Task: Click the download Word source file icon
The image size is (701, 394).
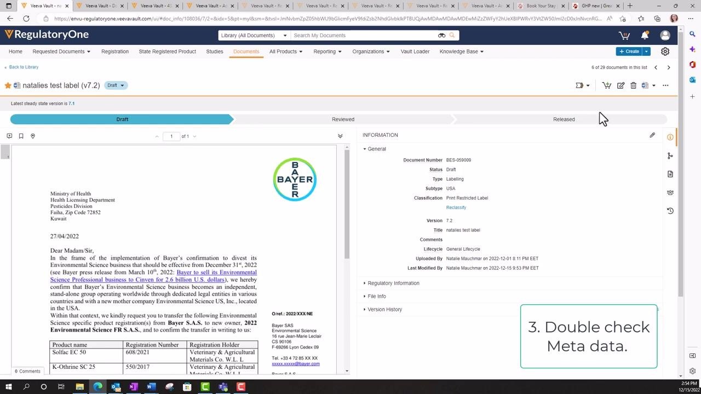Action: click(x=645, y=85)
